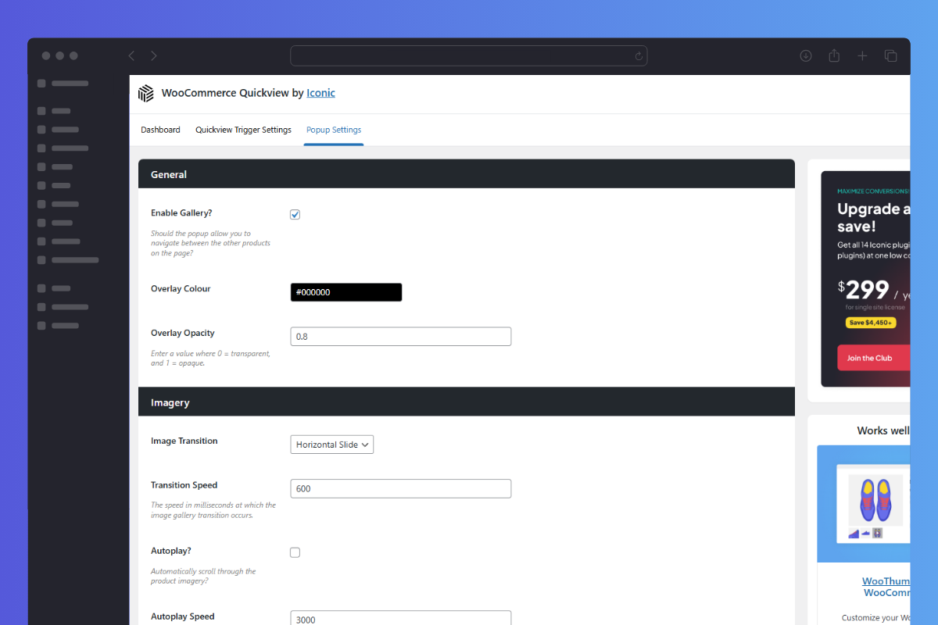Switch to the Dashboard tab

(x=160, y=130)
